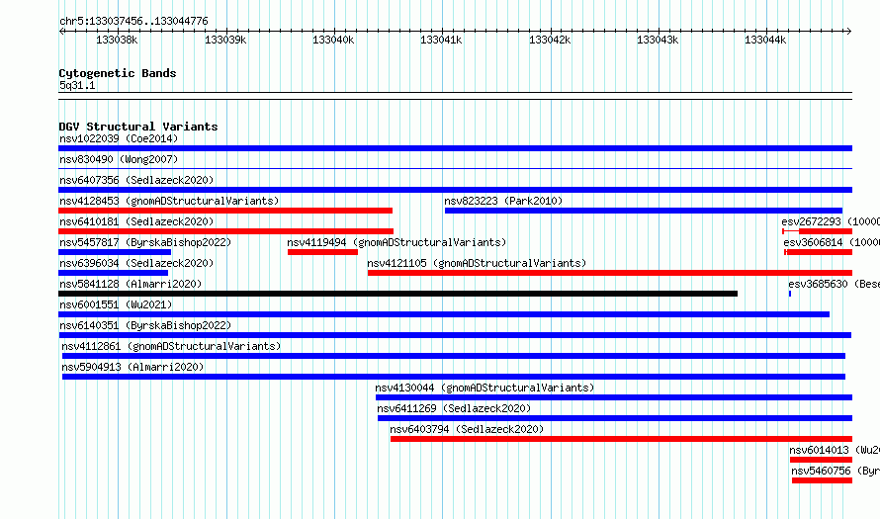Click the 133042k ruler tick label
The height and width of the screenshot is (519, 880).
tap(550, 40)
